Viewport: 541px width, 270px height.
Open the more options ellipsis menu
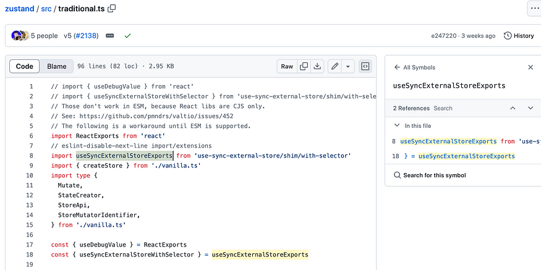click(534, 9)
